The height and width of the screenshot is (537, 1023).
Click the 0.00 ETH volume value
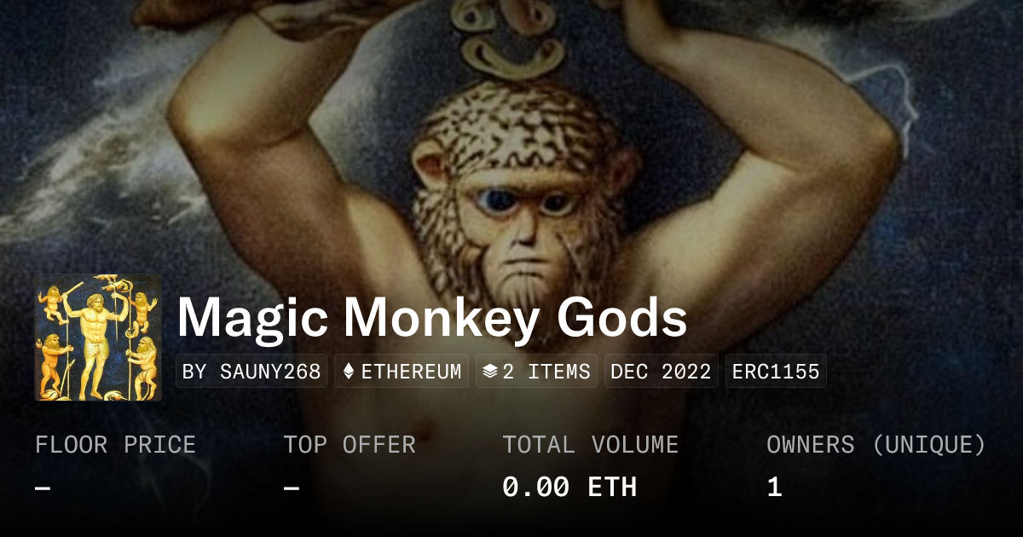tap(569, 487)
